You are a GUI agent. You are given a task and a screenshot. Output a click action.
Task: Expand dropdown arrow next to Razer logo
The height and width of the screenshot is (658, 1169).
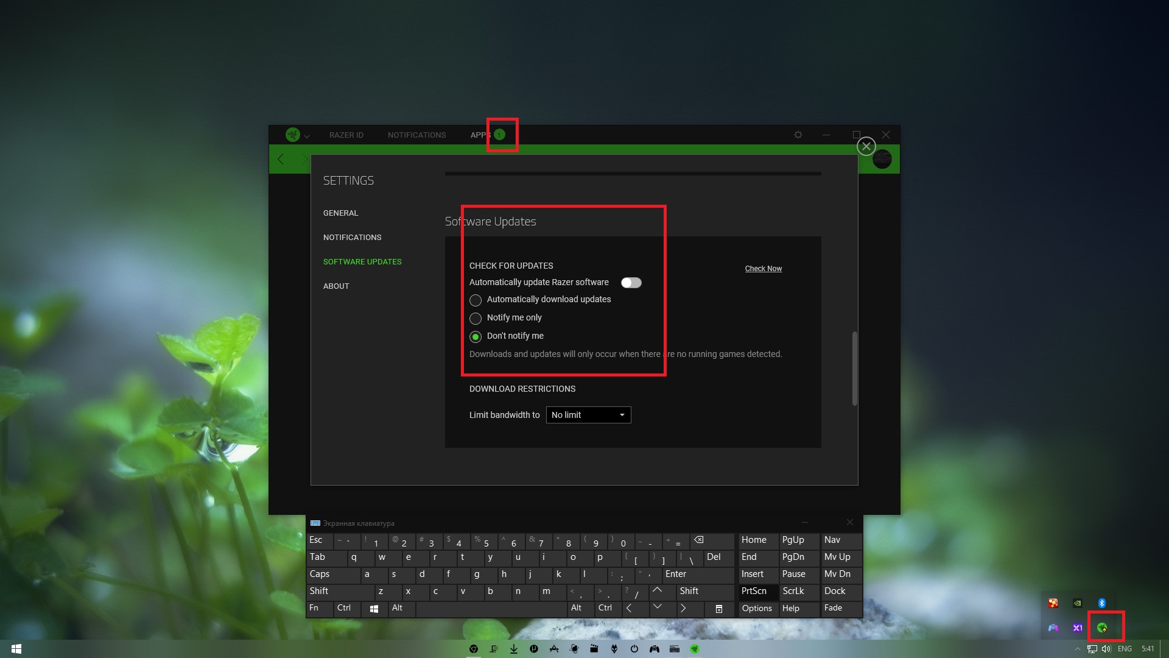(307, 136)
